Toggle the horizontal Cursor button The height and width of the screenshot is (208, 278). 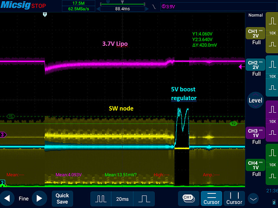[211, 198]
